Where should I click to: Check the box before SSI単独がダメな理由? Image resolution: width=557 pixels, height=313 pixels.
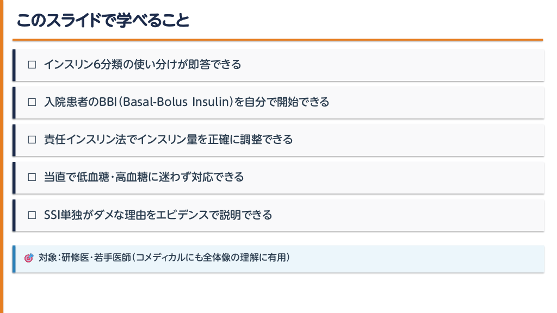click(x=32, y=215)
